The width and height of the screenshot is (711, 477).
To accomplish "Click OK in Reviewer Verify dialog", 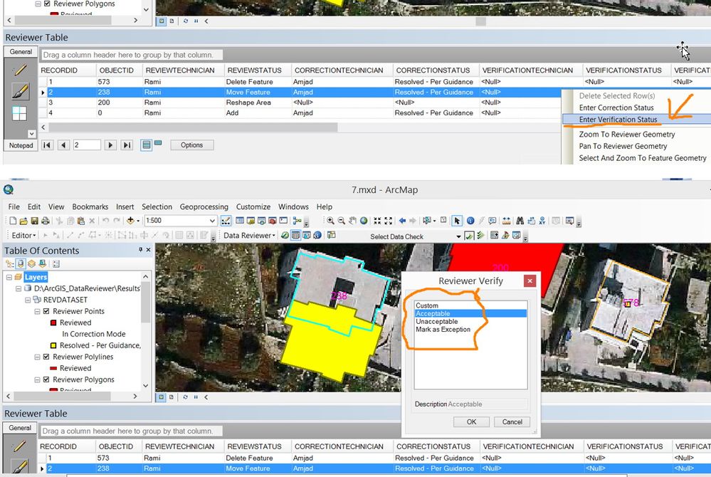I will [472, 421].
